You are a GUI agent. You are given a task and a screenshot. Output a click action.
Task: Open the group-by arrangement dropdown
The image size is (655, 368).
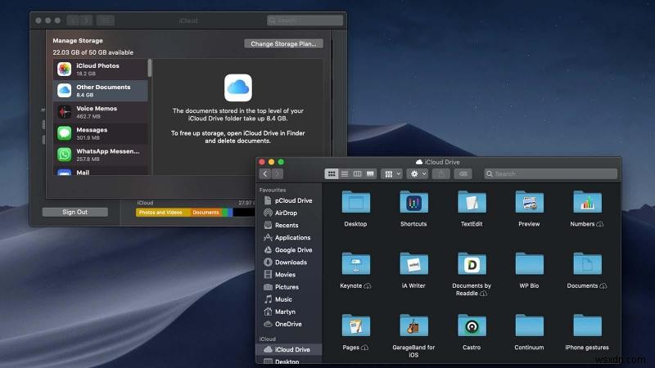[x=391, y=174]
